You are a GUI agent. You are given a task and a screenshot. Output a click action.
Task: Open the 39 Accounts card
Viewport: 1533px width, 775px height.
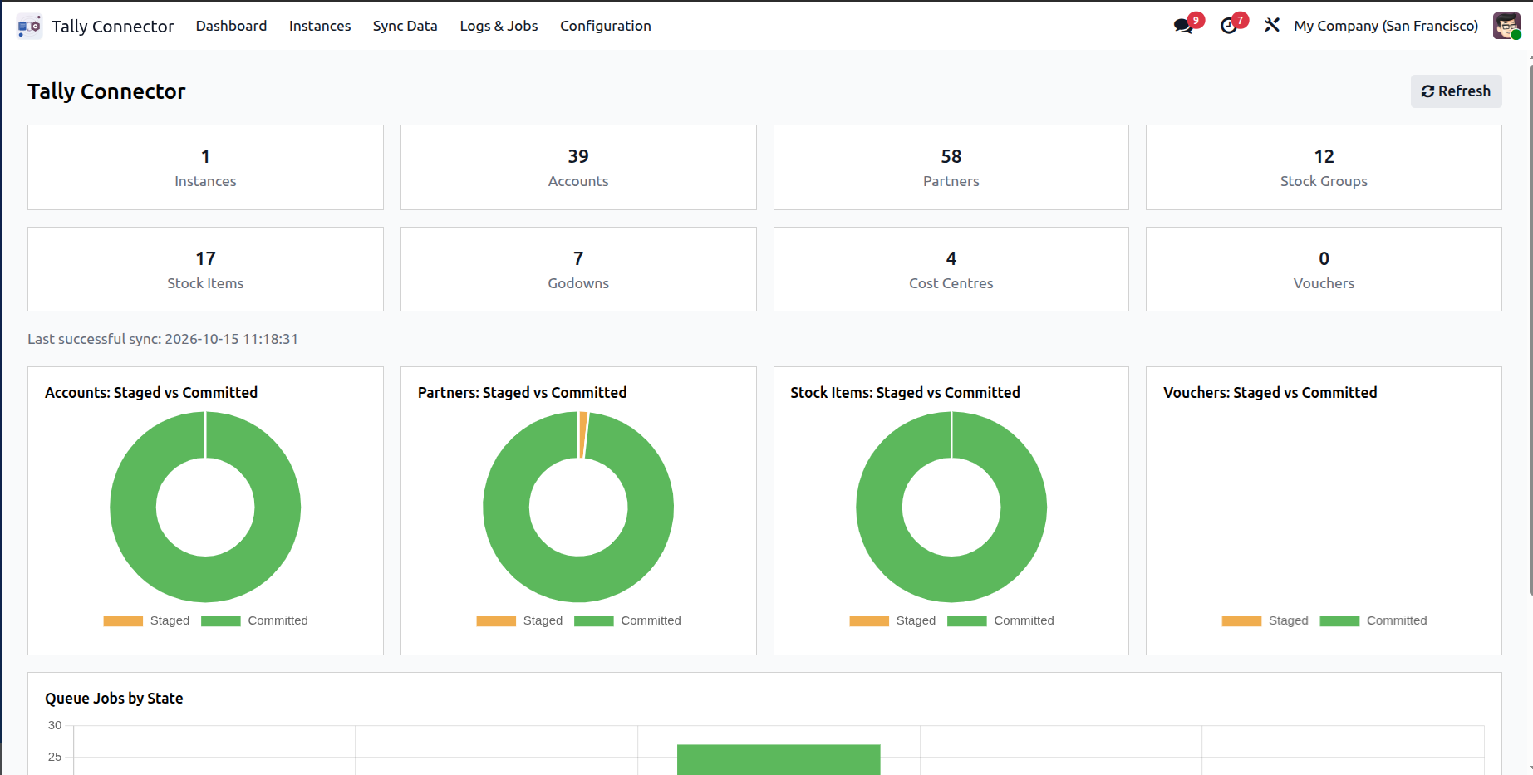click(578, 167)
